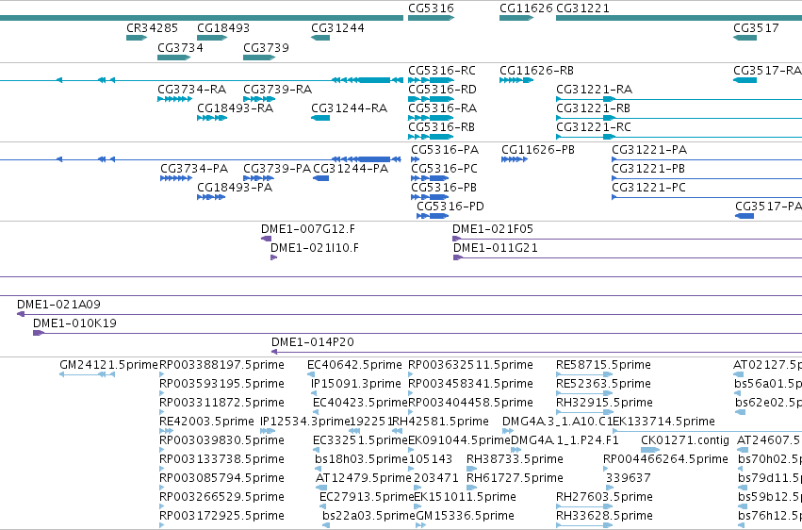Select protein CG5316-PD

[x=433, y=216]
